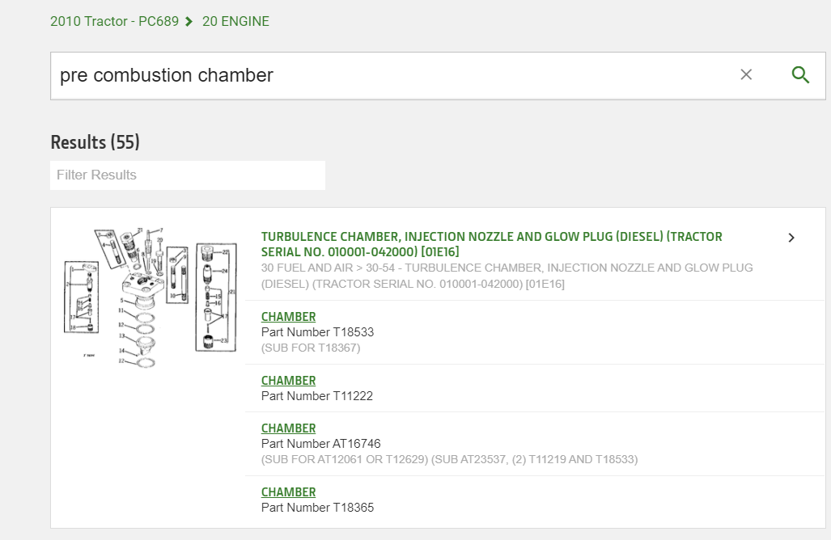Open CHAMBER link for part AT16746
This screenshot has width=831, height=540.
288,428
